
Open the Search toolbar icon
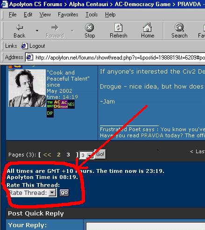click(x=179, y=27)
